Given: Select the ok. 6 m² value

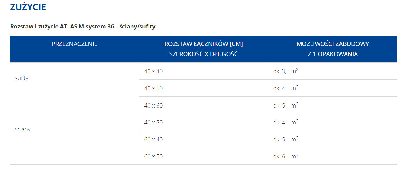Looking at the screenshot, I should (x=286, y=156).
